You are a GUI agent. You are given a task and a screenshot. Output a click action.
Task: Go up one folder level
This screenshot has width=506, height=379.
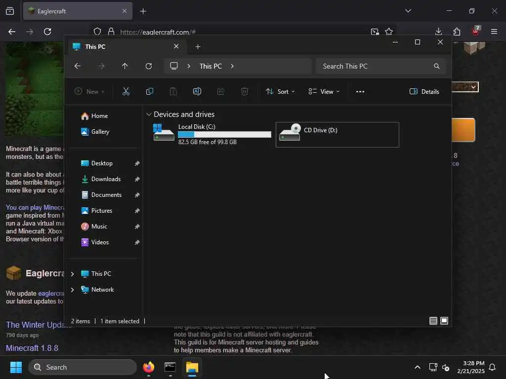pyautogui.click(x=125, y=66)
